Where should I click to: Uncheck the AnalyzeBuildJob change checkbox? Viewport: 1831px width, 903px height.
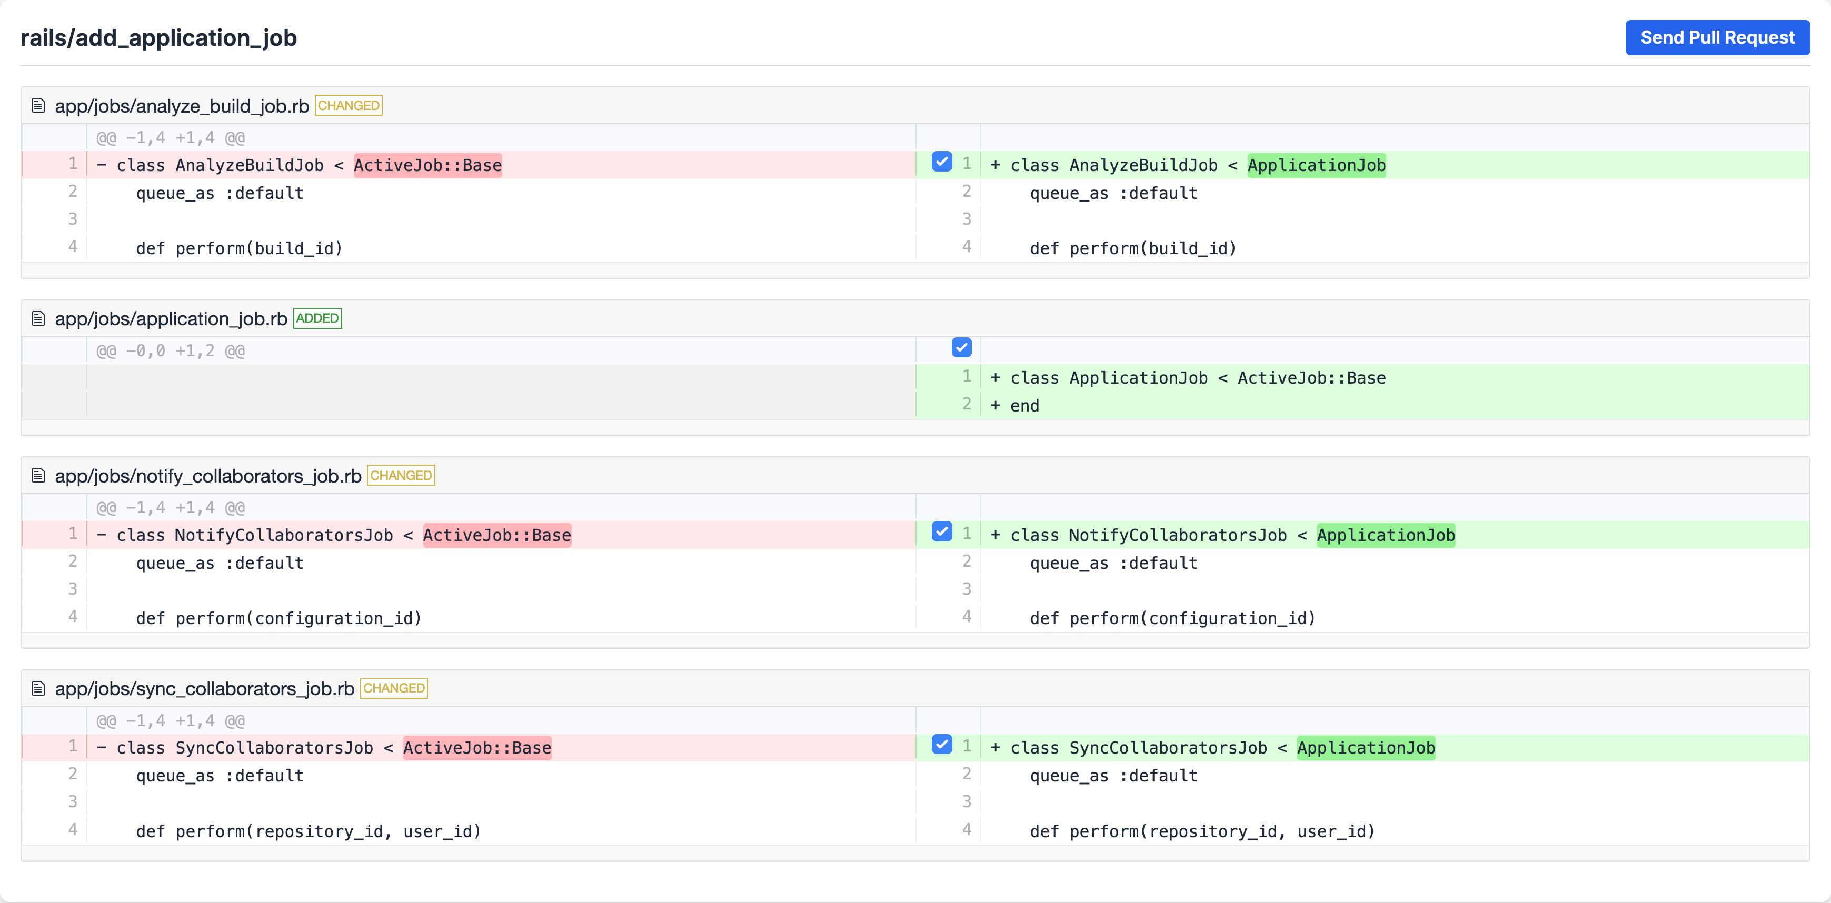click(942, 162)
